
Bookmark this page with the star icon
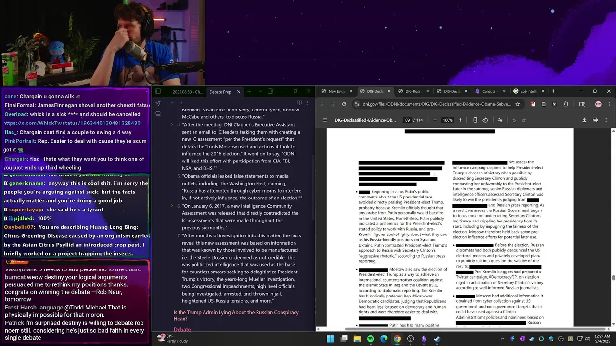[518, 104]
